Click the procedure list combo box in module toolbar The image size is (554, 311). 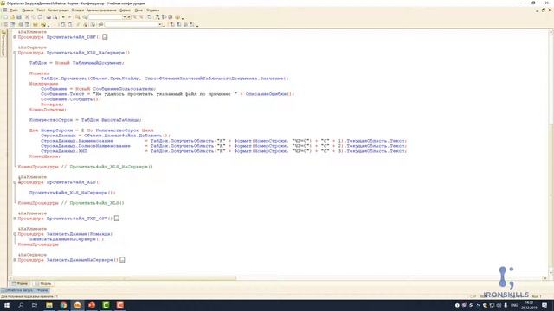tap(133, 25)
